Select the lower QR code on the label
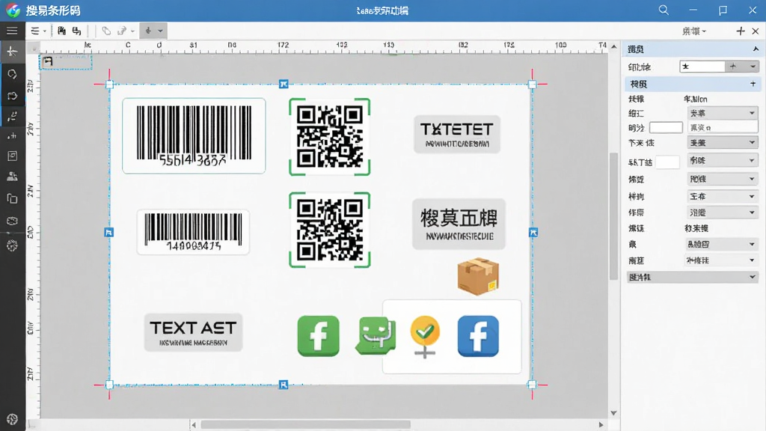Screen dimensions: 766x431 pos(330,230)
